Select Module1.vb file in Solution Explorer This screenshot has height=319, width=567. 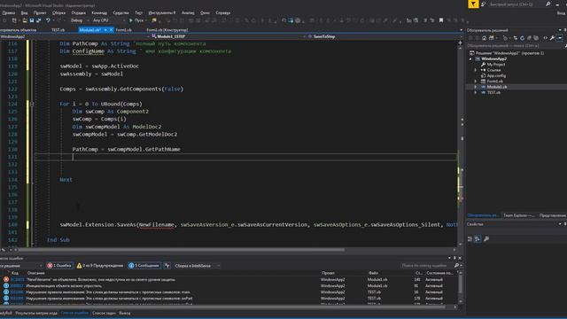[x=496, y=87]
